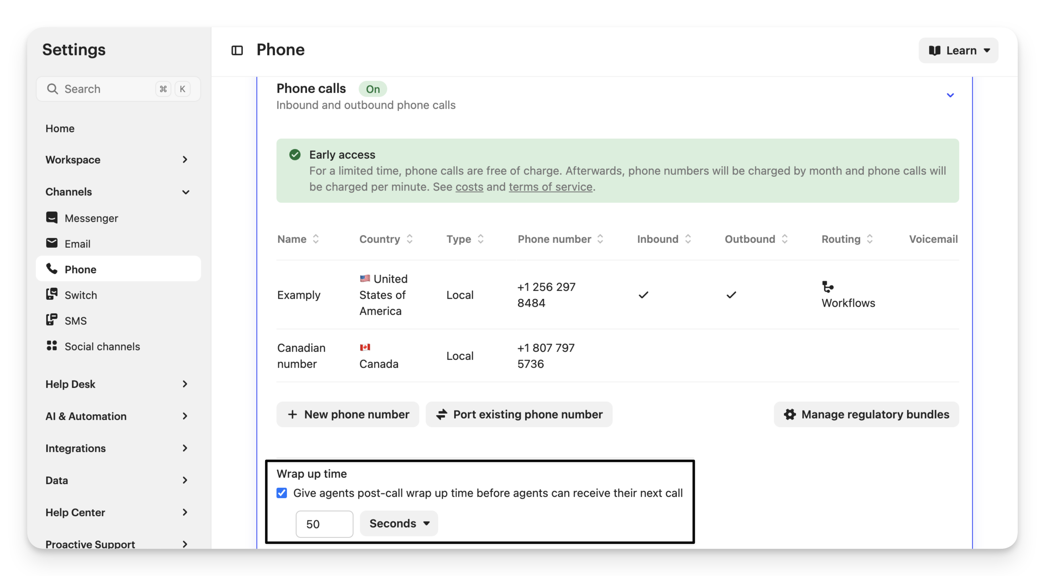Image resolution: width=1045 pixels, height=576 pixels.
Task: Click the Switch channel icon
Action: click(x=51, y=294)
